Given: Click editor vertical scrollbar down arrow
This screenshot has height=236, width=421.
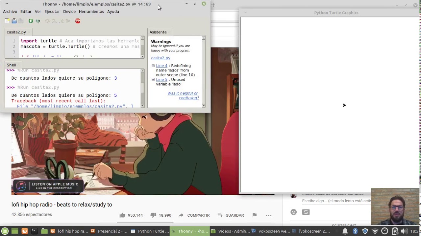Looking at the screenshot, I should click(x=142, y=57).
